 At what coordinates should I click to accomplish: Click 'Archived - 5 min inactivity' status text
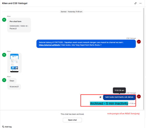tap(109, 104)
